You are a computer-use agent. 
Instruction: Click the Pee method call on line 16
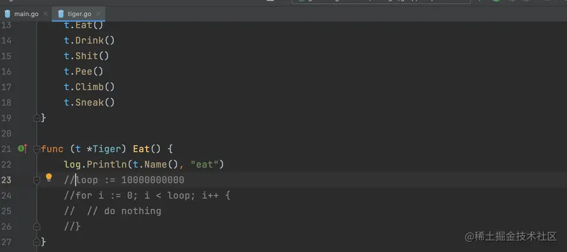tap(83, 71)
